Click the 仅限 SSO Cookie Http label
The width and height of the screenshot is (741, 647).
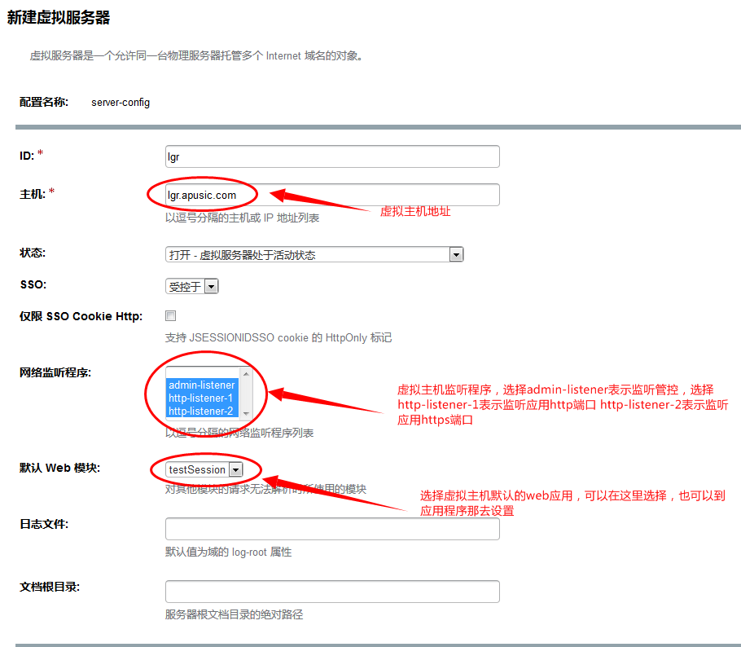pos(81,316)
